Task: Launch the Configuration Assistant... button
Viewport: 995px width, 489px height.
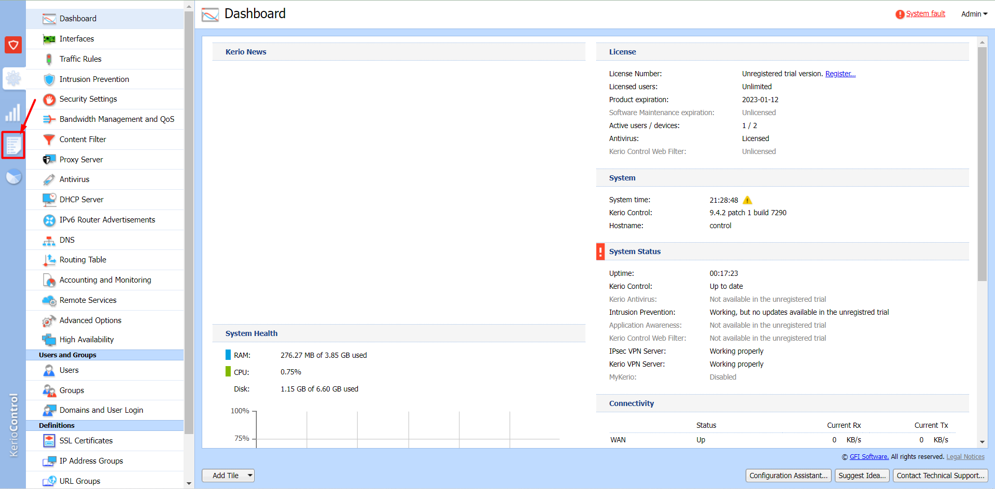Action: tap(789, 476)
